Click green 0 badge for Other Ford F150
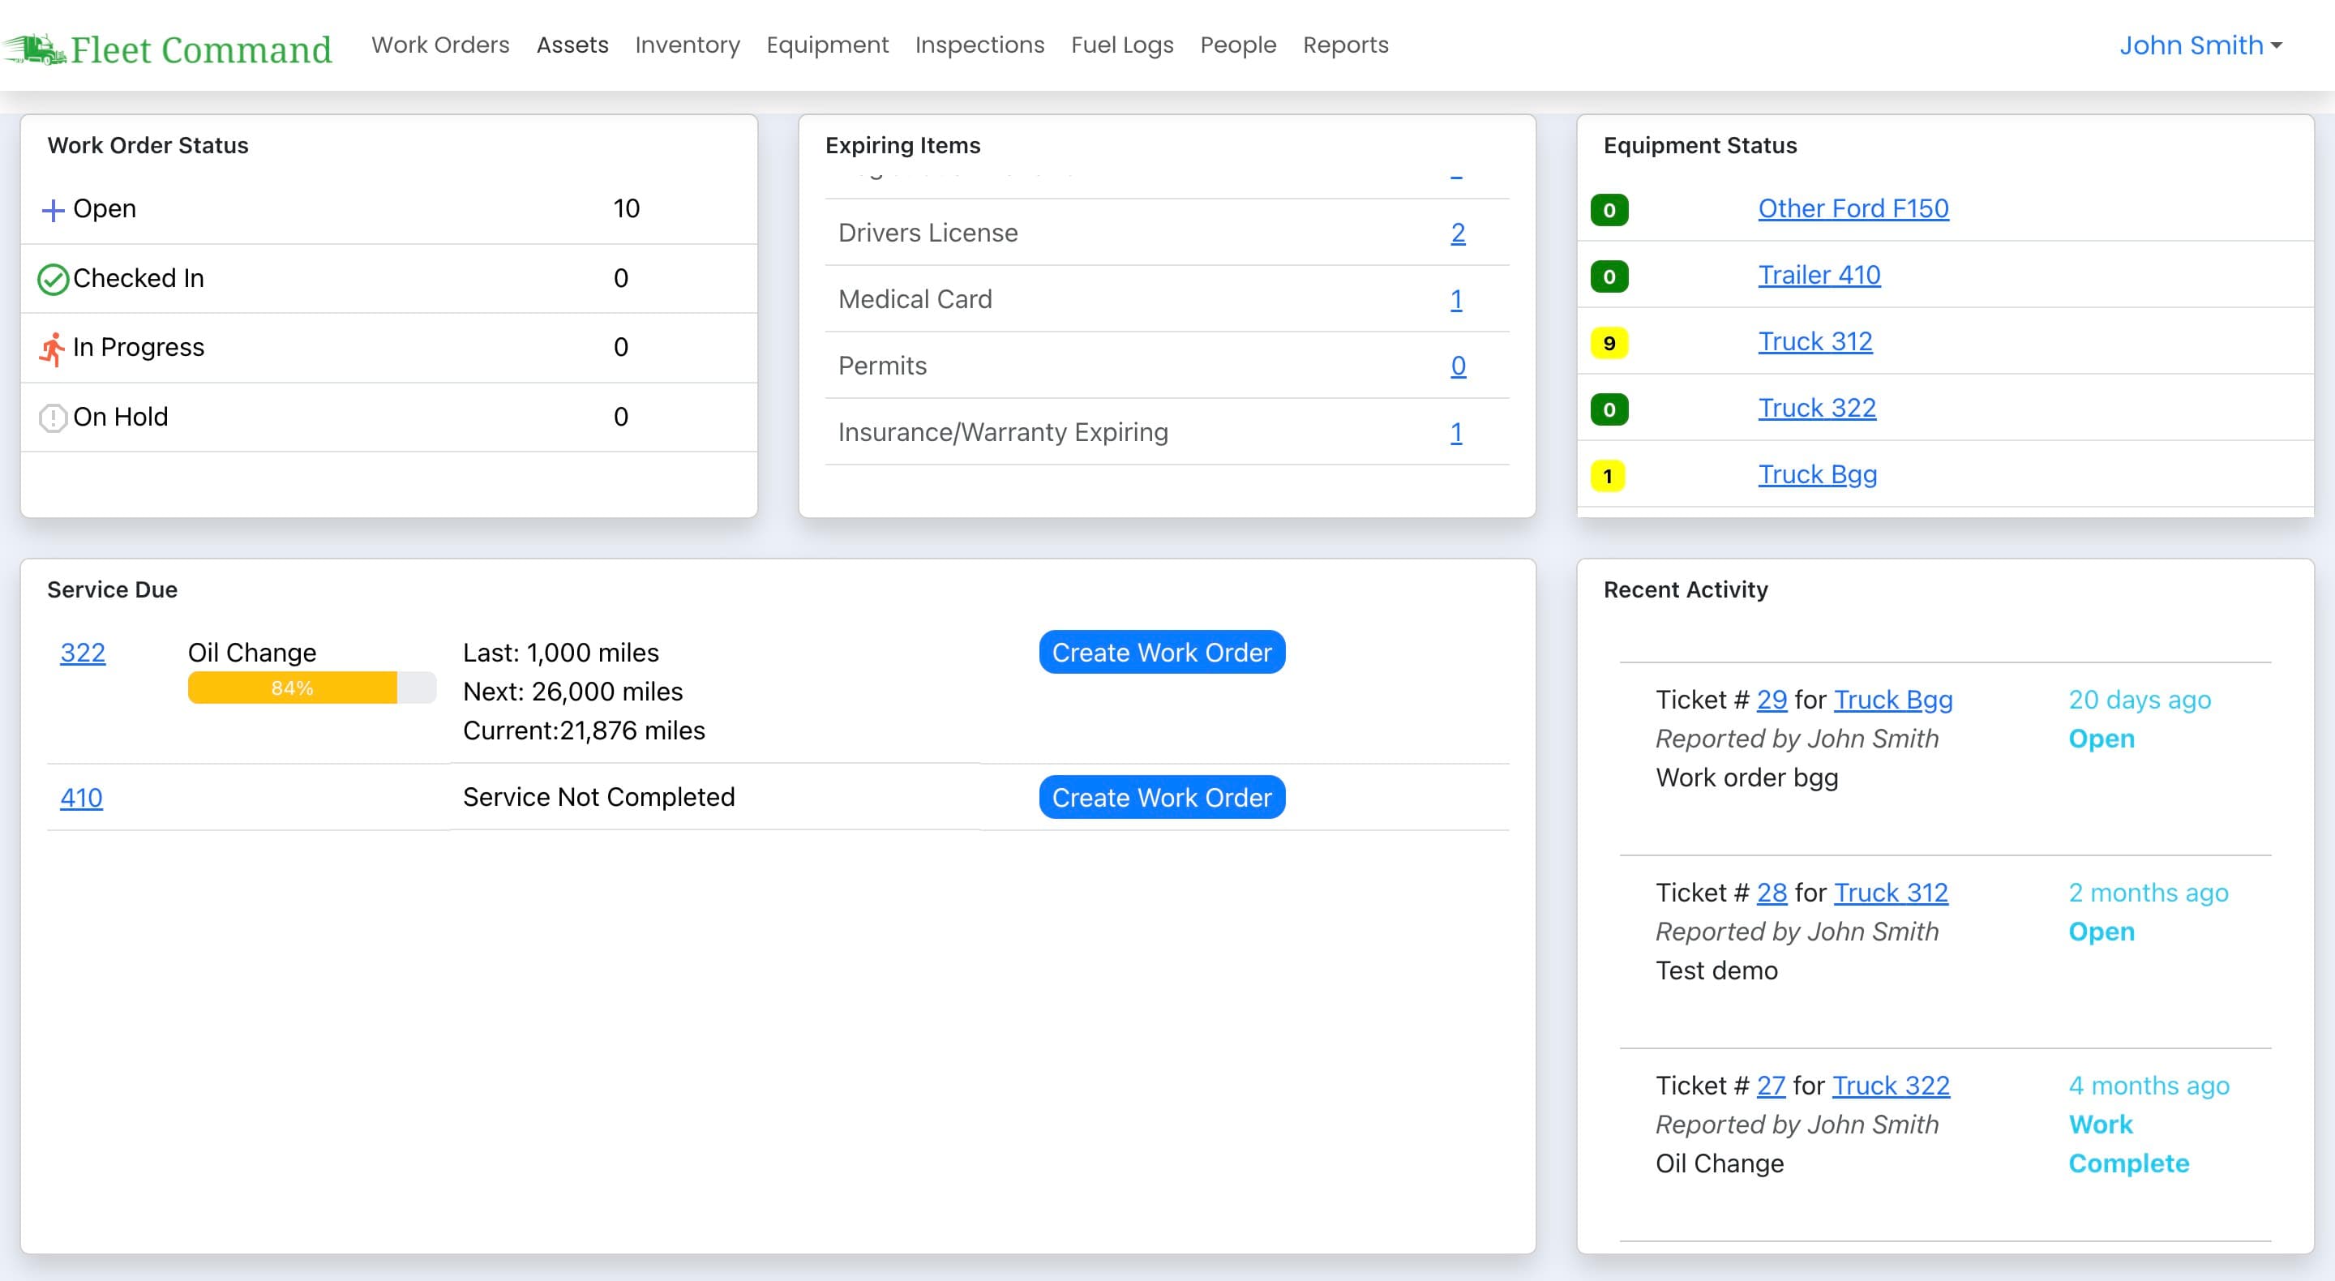2335x1281 pixels. [1609, 210]
